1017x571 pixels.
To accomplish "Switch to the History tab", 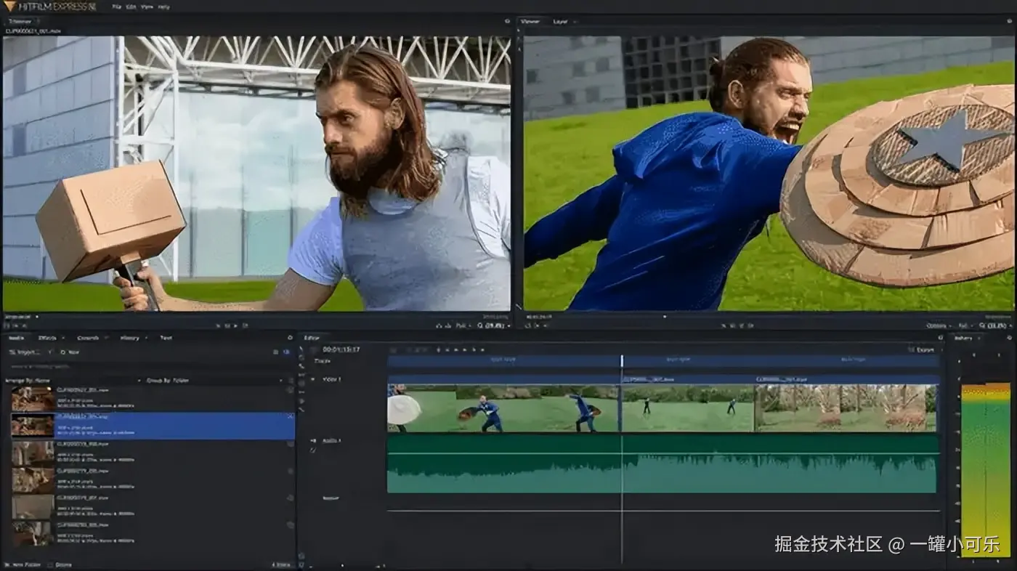I will 129,338.
